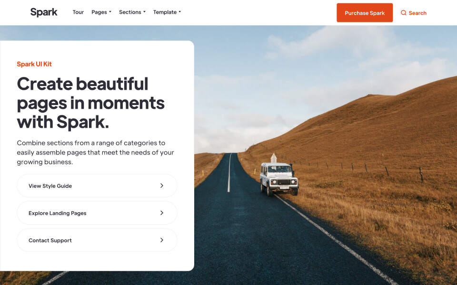This screenshot has width=457, height=285.
Task: Click the magnifying glass search icon
Action: [x=403, y=13]
